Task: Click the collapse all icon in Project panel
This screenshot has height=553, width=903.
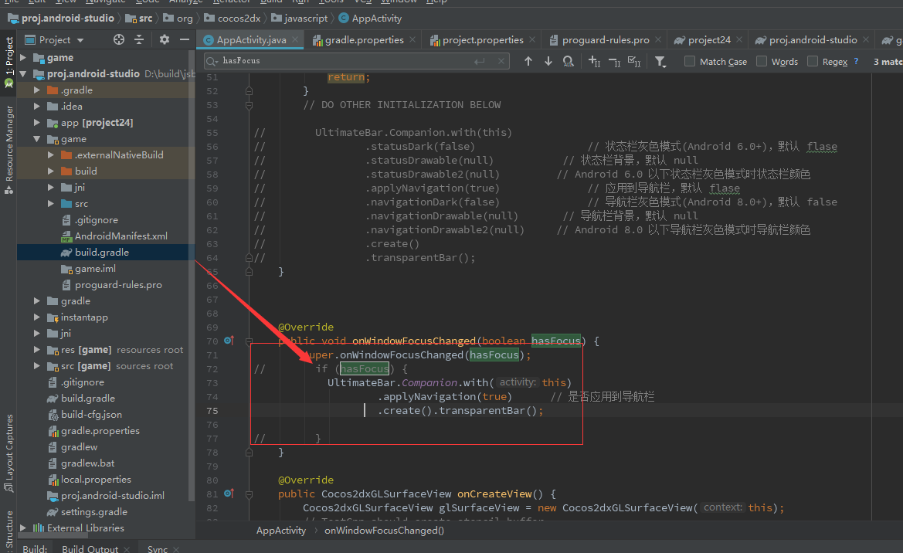Action: 139,39
